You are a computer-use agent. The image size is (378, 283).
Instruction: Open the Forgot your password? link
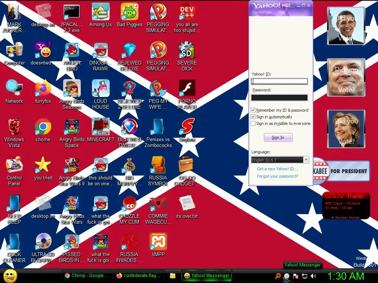(278, 176)
